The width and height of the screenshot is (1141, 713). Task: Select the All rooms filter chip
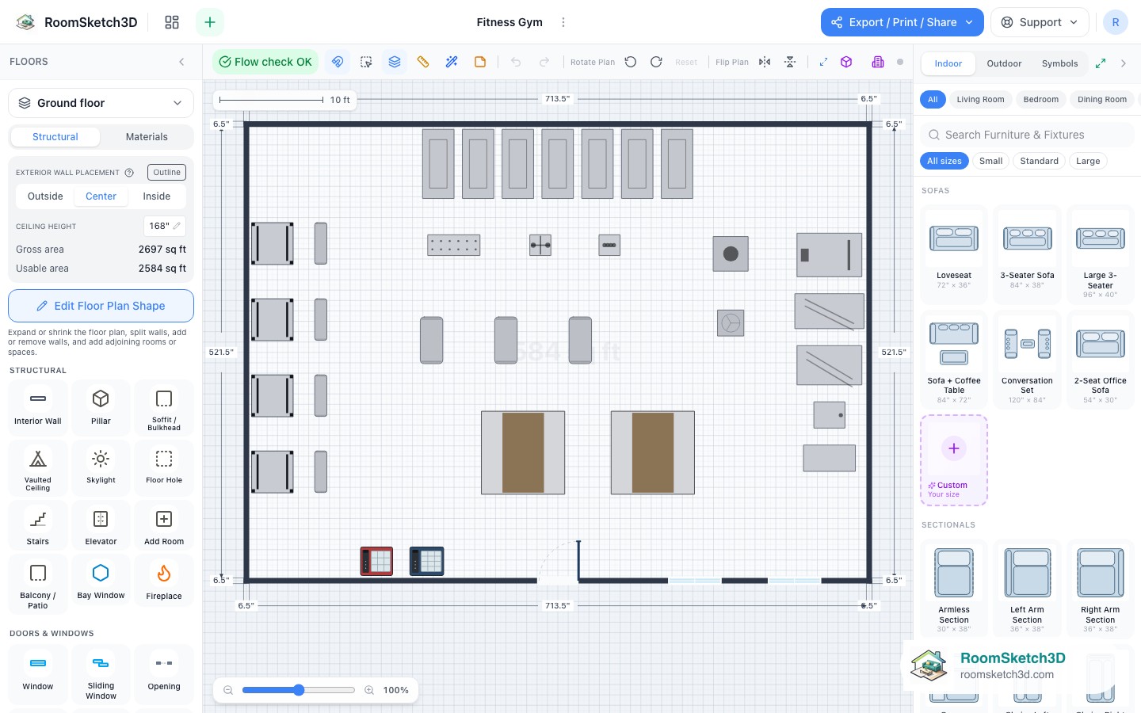(933, 100)
